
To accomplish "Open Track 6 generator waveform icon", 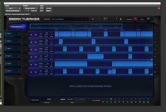I will pyautogui.click(x=26, y=72).
